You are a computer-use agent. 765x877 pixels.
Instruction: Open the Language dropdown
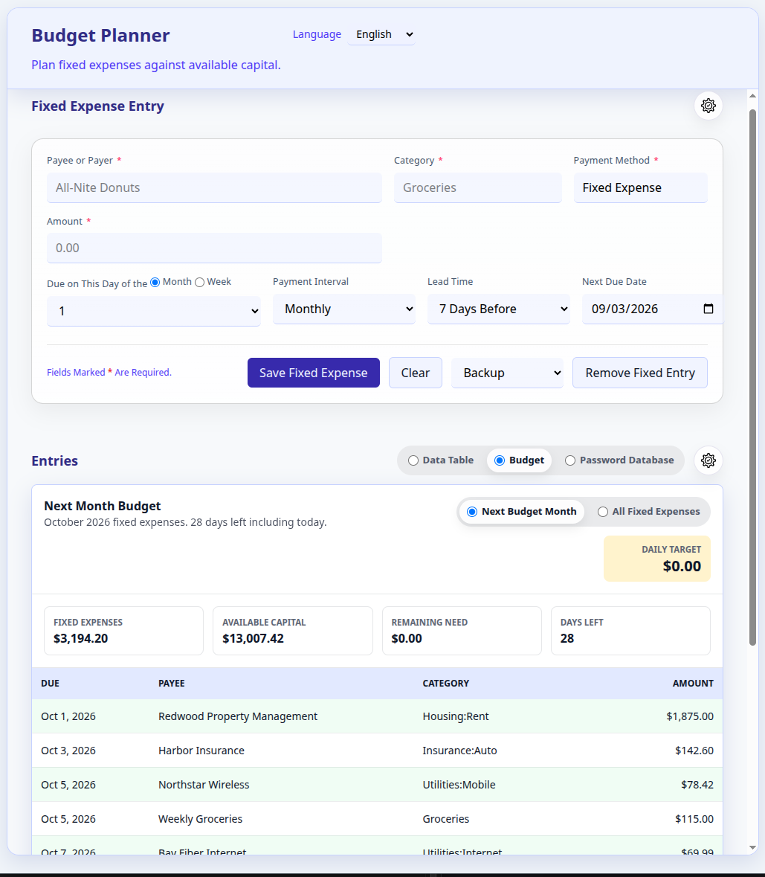click(x=381, y=35)
